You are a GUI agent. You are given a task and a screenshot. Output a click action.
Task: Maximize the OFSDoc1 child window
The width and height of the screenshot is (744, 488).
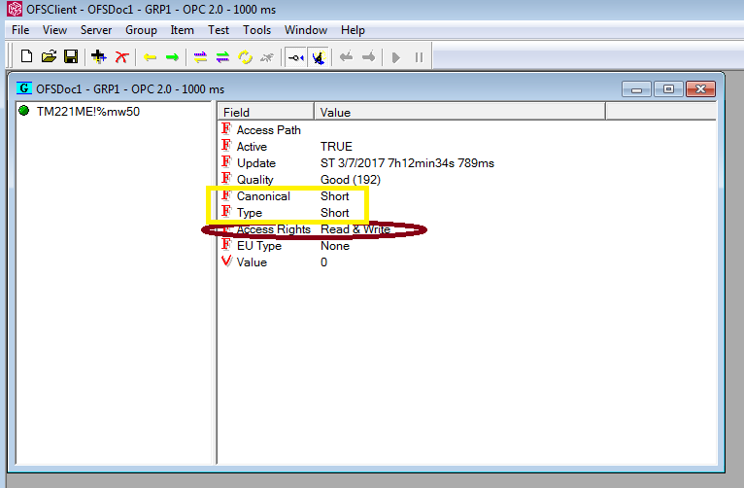[668, 89]
